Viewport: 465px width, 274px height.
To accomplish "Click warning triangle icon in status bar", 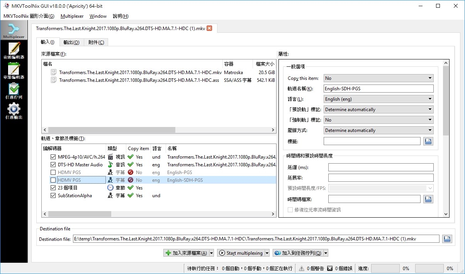I will 302,268.
